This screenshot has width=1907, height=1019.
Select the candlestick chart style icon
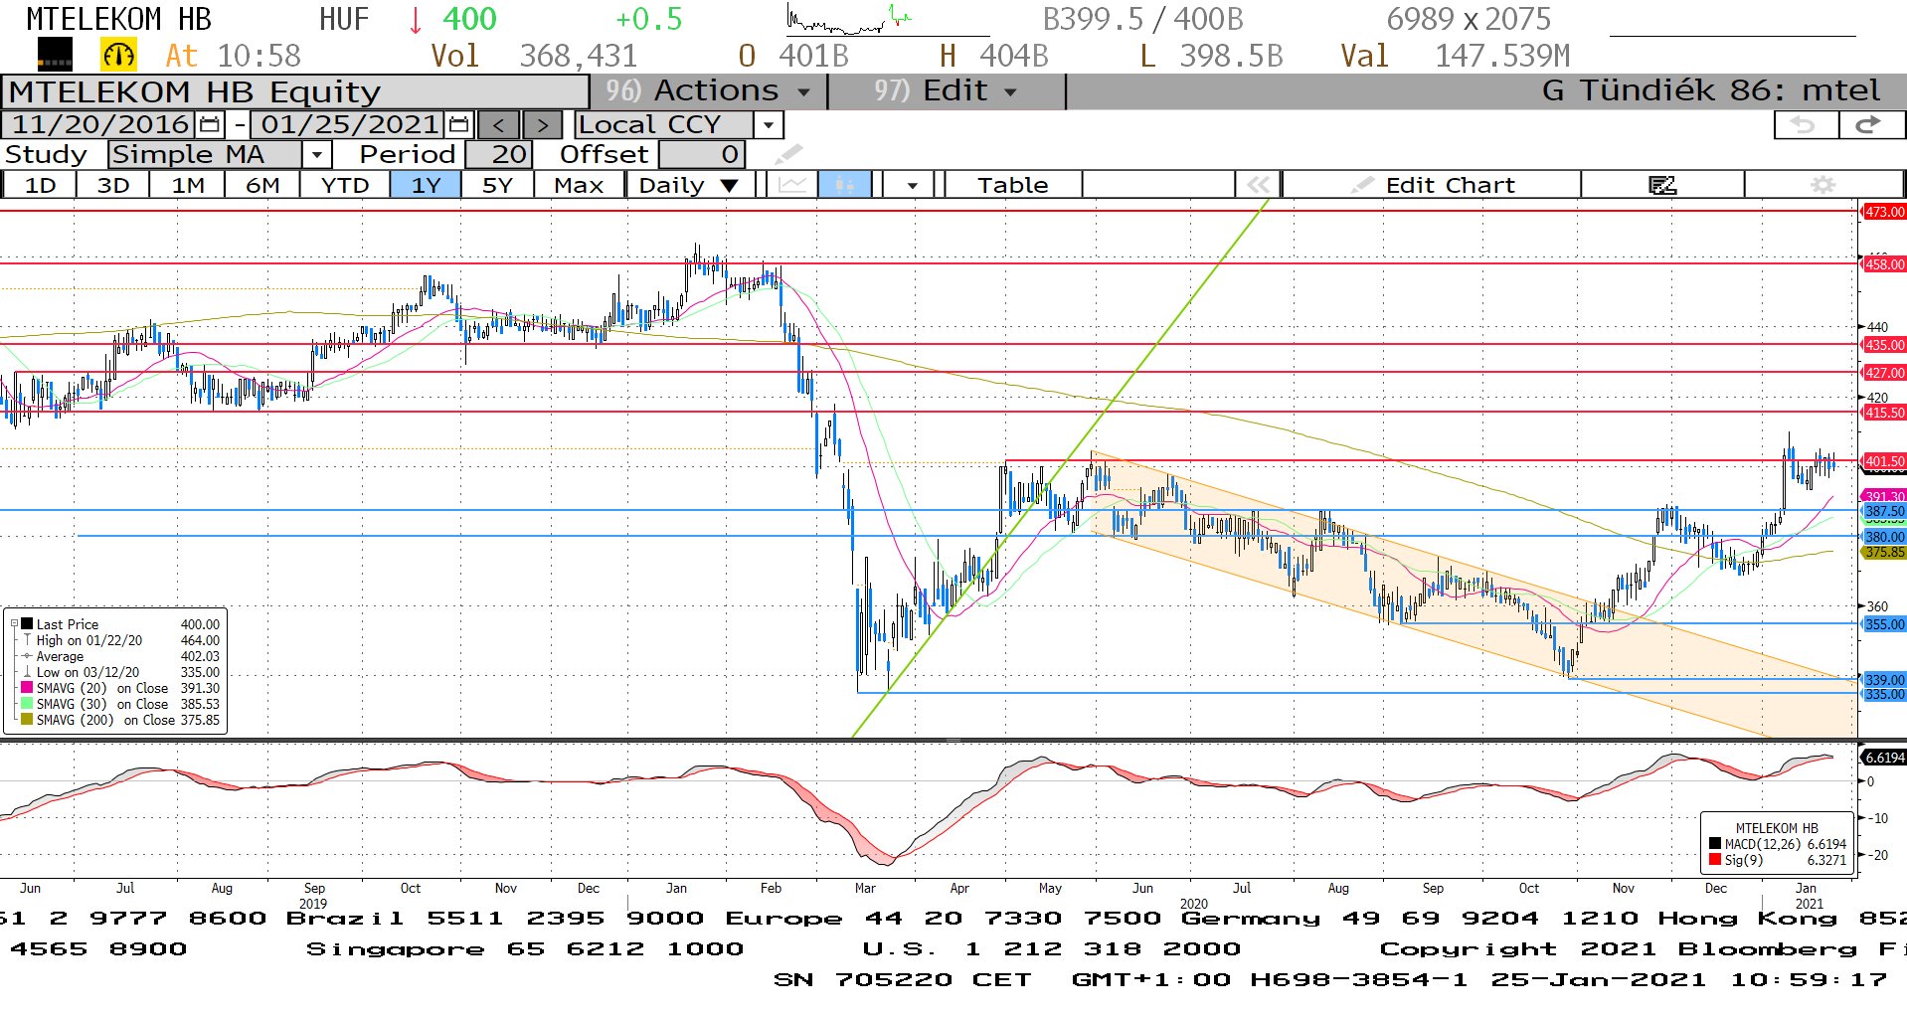coord(845,185)
